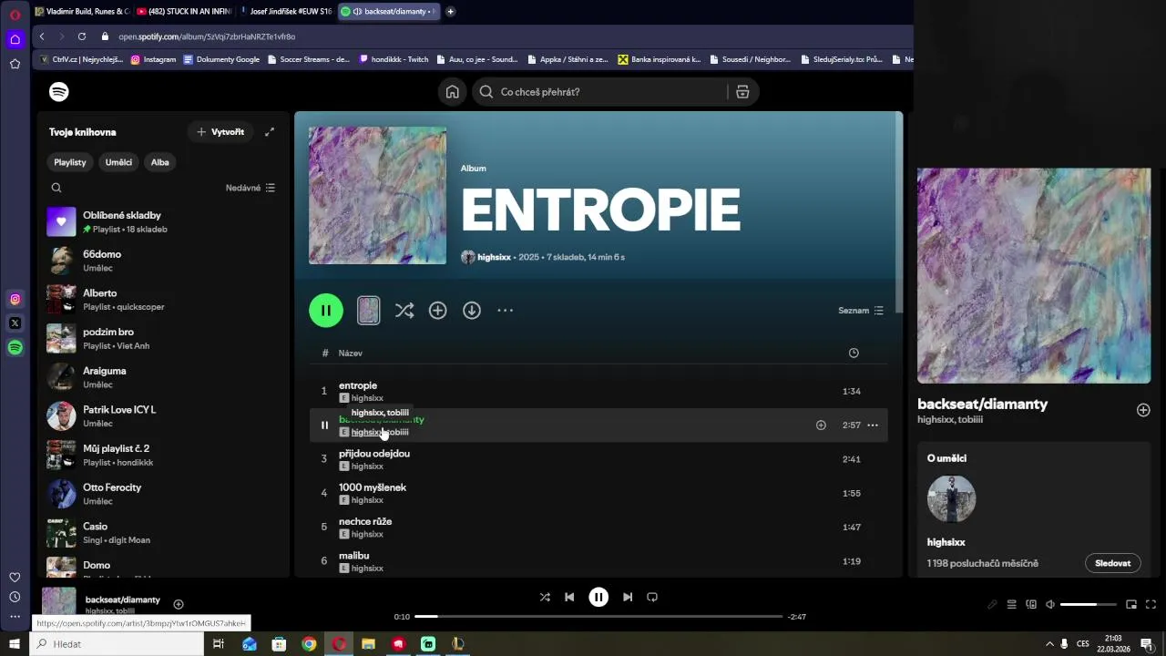Screen dimensions: 1166x656
Task: Filter library by Playlisty chip
Action: (70, 162)
